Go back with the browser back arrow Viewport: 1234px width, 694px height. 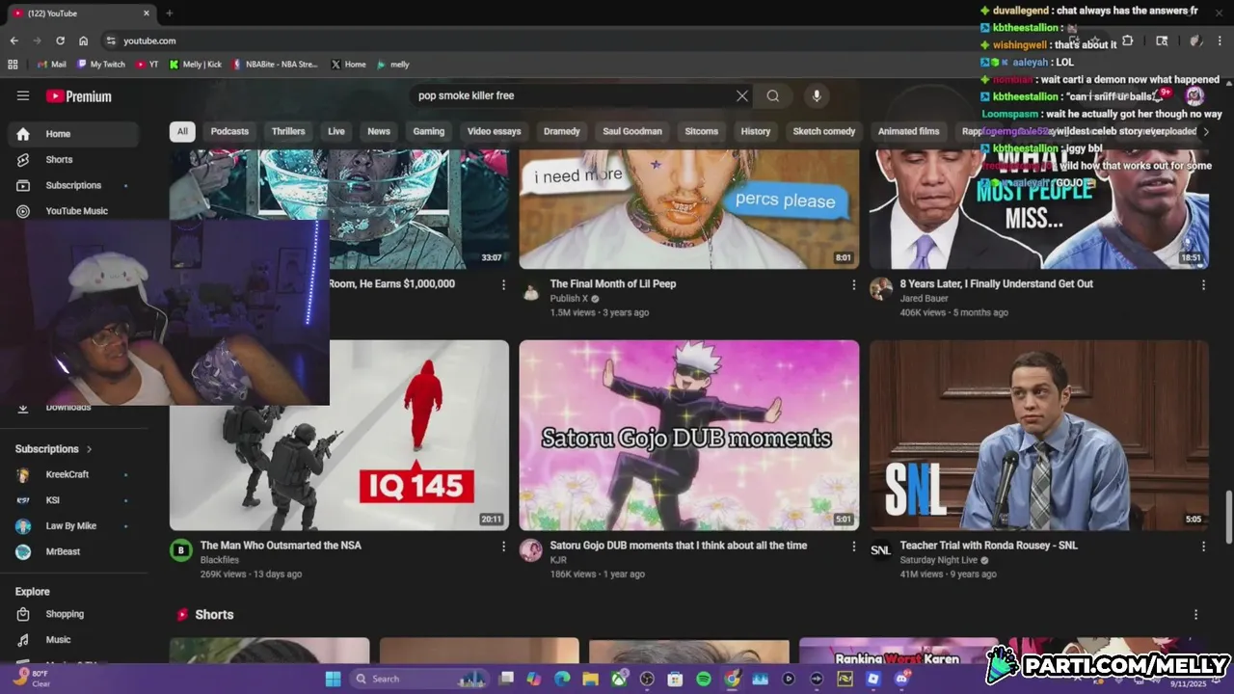click(13, 40)
